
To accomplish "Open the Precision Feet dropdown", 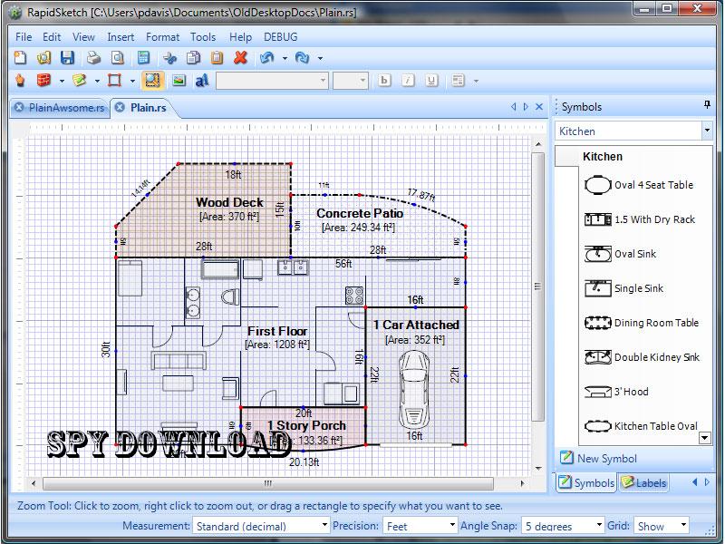I will [420, 526].
